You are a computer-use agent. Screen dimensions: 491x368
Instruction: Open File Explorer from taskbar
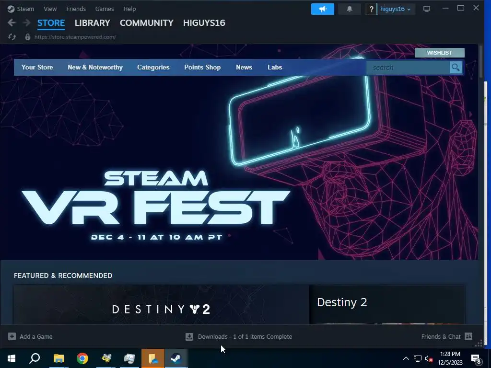[x=58, y=358]
